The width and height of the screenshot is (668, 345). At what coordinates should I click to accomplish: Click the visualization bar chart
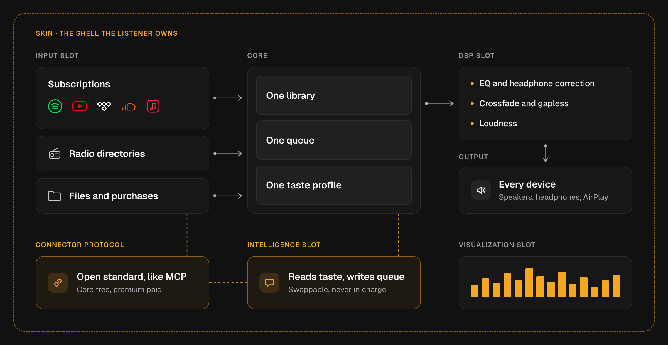tap(546, 283)
